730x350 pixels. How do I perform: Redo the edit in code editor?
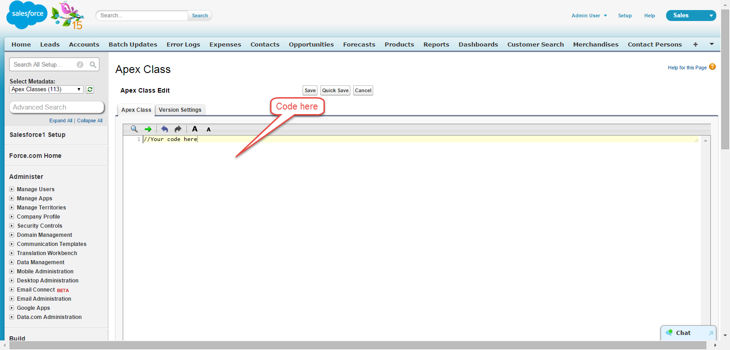pos(178,129)
